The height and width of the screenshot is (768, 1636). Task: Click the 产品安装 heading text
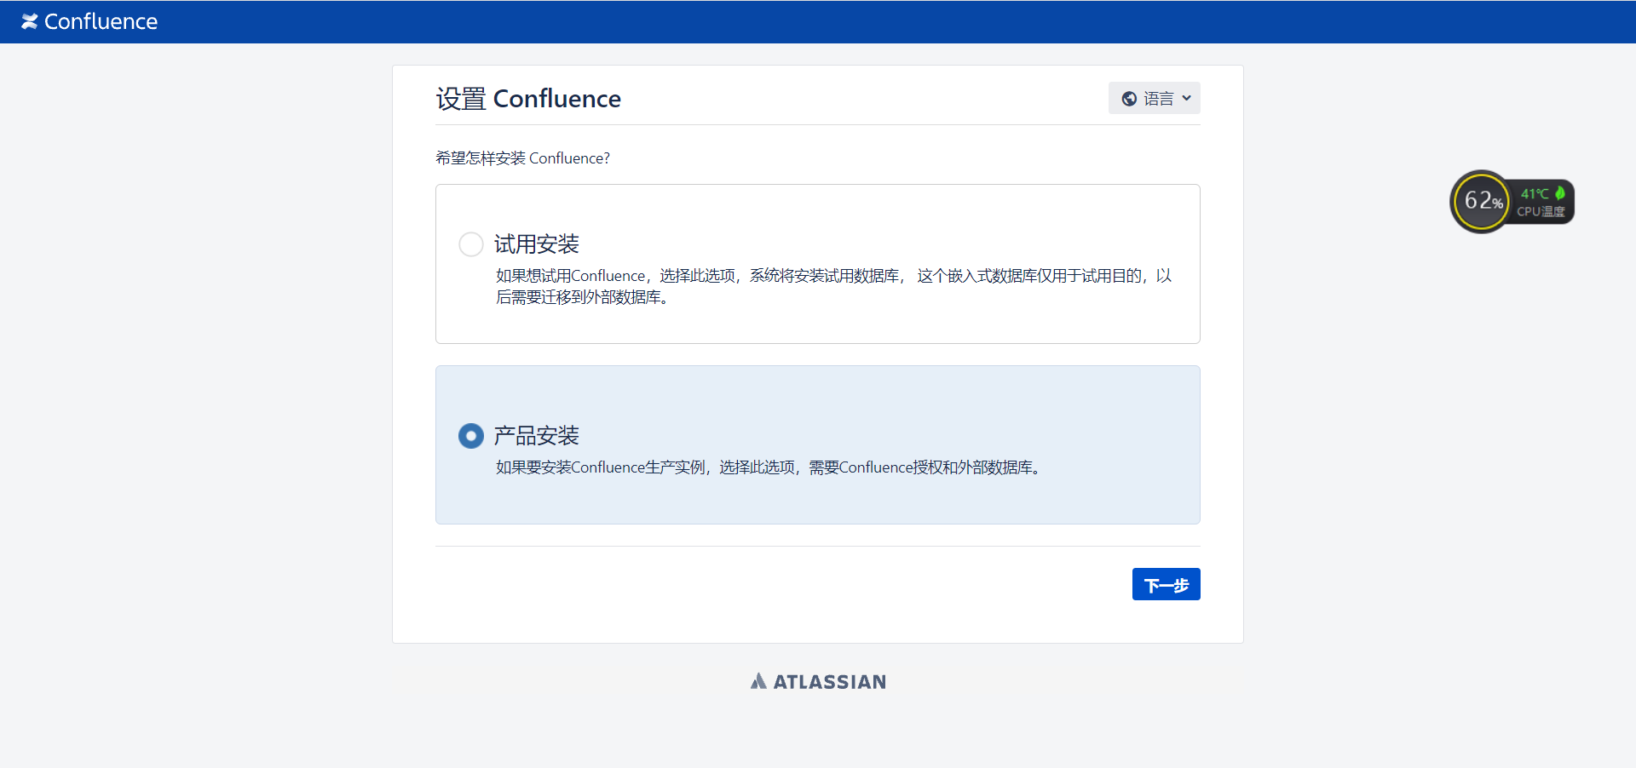coord(537,436)
